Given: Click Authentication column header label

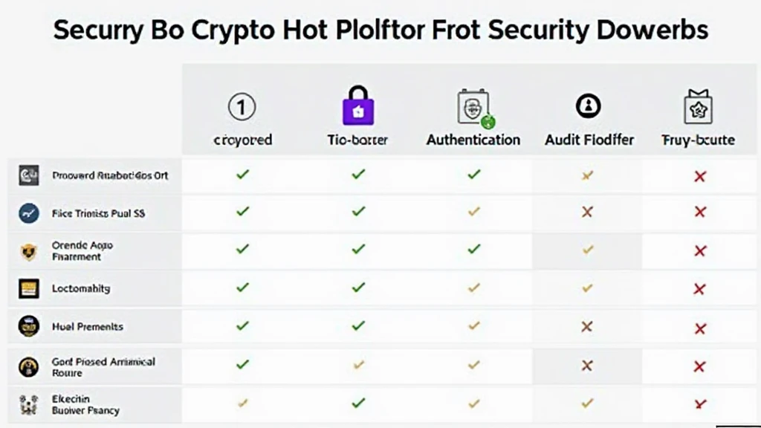Looking at the screenshot, I should [x=473, y=140].
